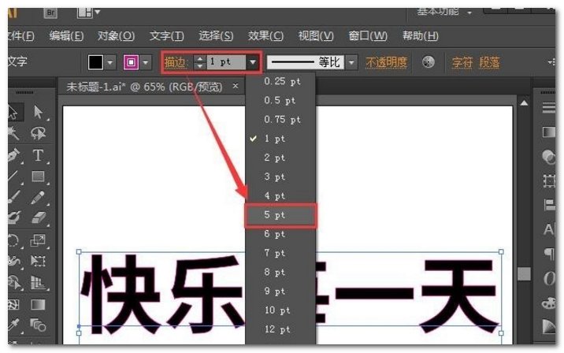The width and height of the screenshot is (564, 353).
Task: Open the Stroke panel icon in right dock
Action: pyautogui.click(x=548, y=108)
